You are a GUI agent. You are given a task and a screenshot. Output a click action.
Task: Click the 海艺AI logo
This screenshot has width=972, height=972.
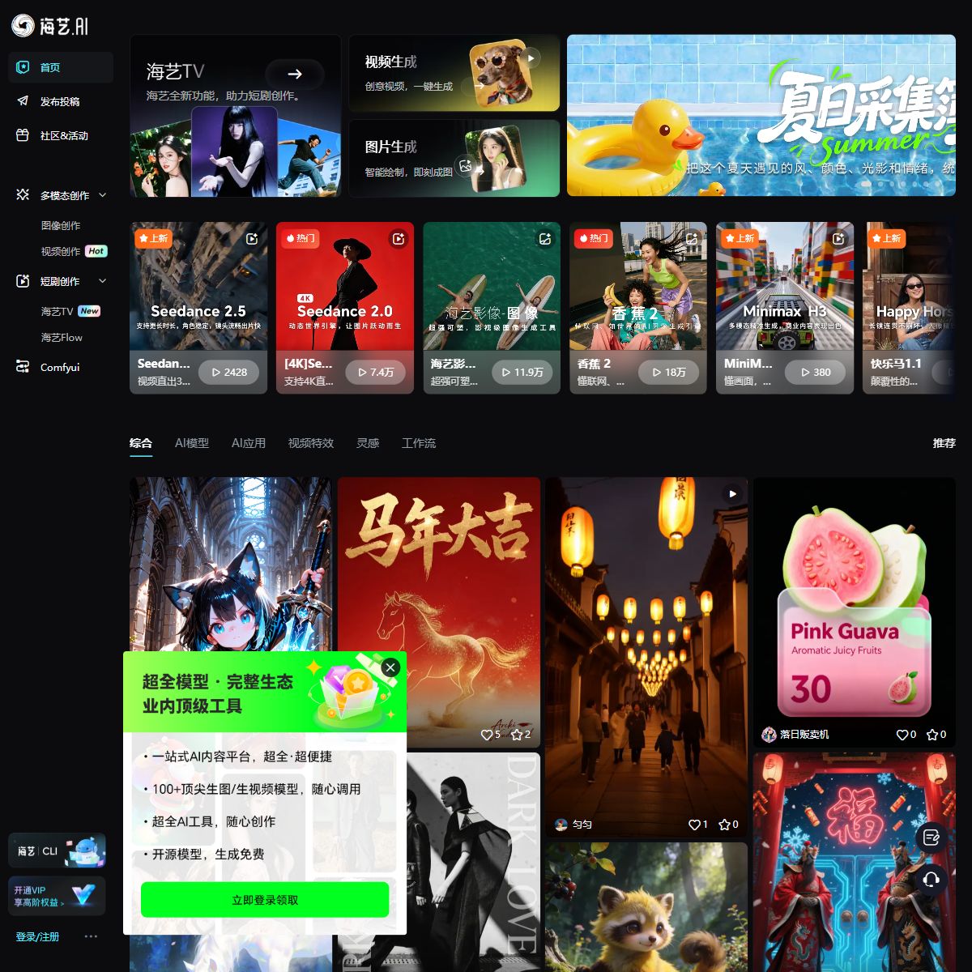pyautogui.click(x=49, y=26)
